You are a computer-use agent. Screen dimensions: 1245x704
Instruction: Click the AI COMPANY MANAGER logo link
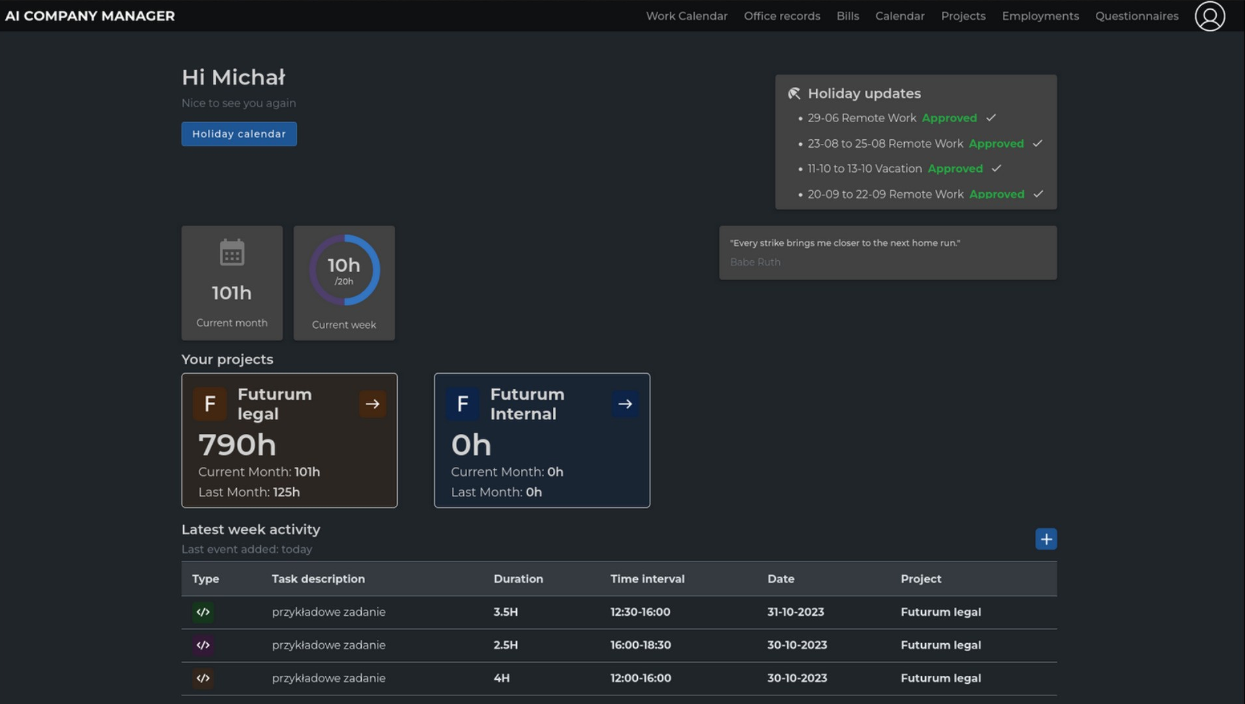click(x=90, y=16)
